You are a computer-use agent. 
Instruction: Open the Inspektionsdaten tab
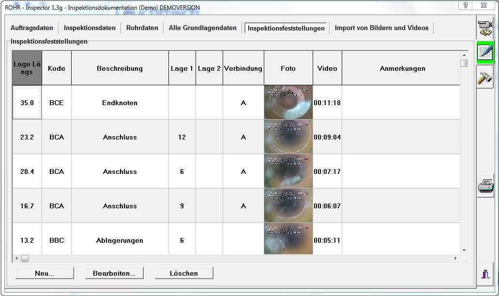click(x=90, y=28)
